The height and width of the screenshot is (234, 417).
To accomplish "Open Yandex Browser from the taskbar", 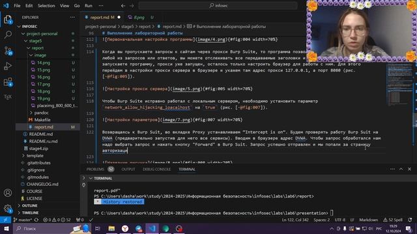I will 125,228.
